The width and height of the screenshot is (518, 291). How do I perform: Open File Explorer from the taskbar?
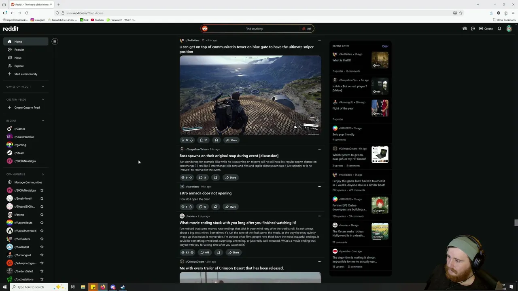(83, 287)
